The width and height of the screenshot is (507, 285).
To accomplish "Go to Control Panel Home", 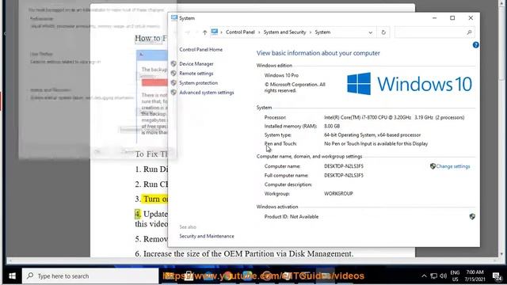I will coord(200,49).
